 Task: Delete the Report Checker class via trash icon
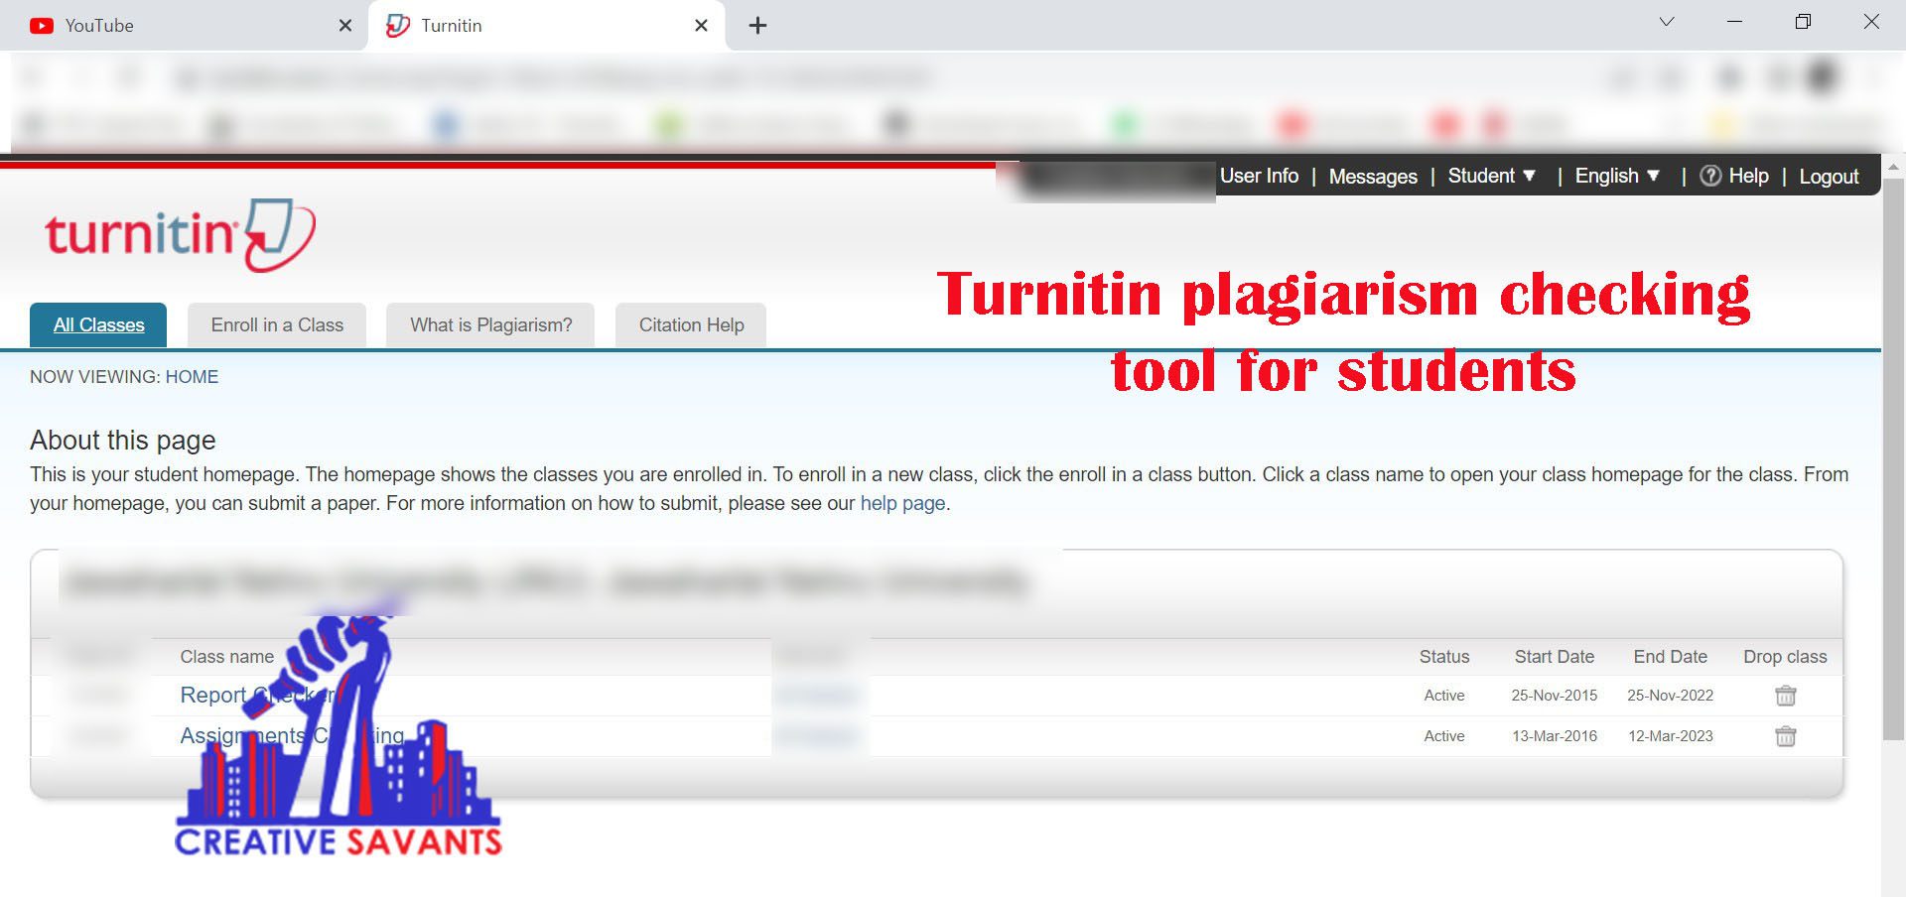click(x=1785, y=696)
